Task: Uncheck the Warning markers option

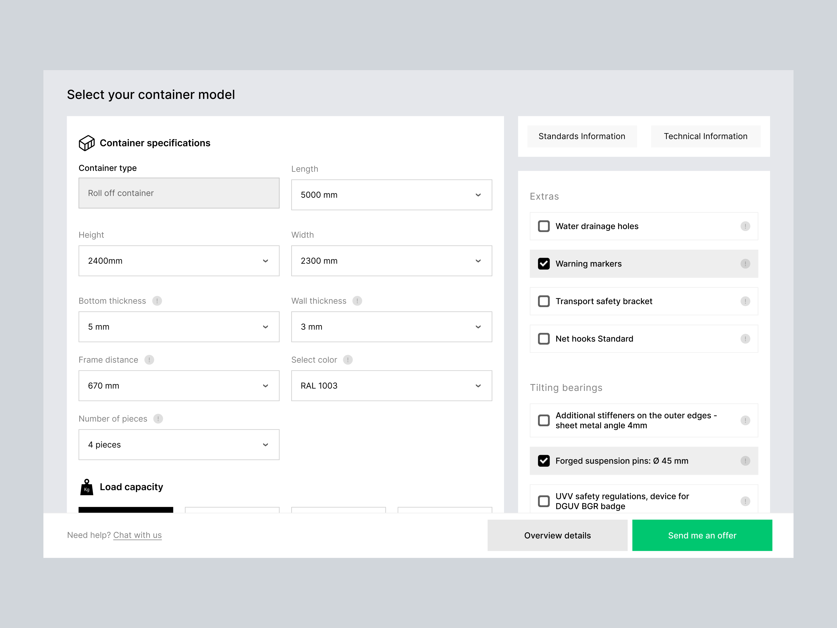Action: [544, 264]
